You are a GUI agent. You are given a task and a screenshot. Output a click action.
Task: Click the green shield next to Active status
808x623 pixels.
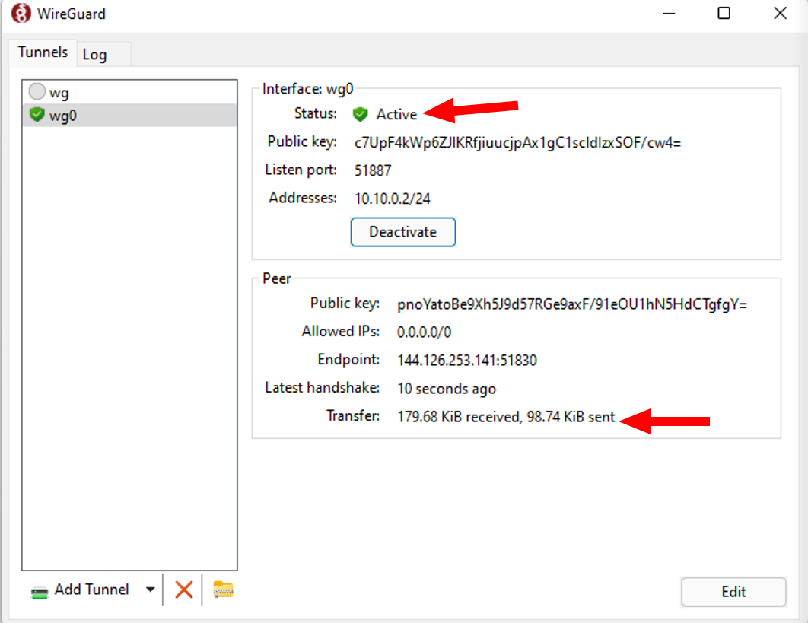360,114
